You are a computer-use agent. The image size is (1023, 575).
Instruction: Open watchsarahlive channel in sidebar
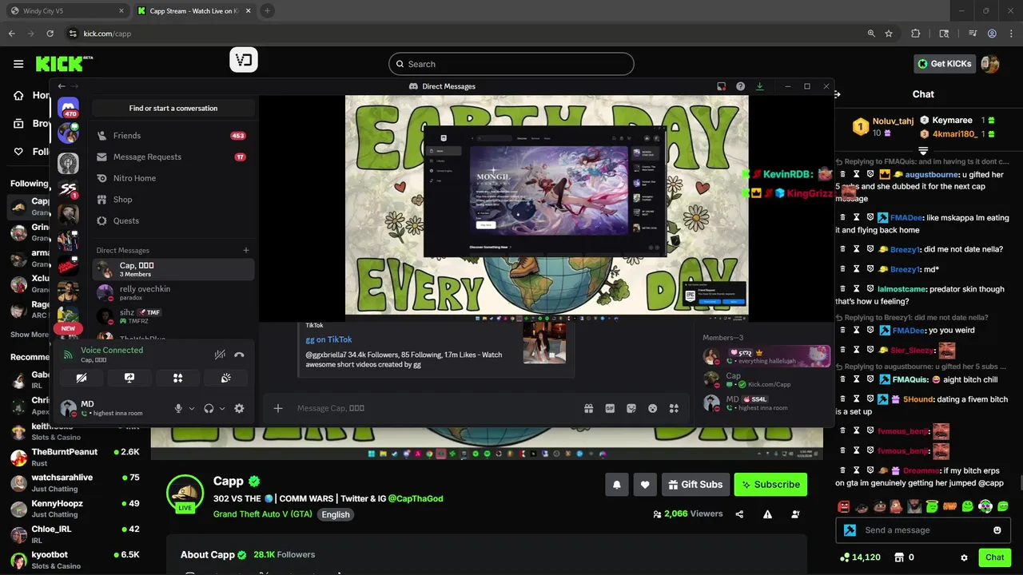[75, 482]
